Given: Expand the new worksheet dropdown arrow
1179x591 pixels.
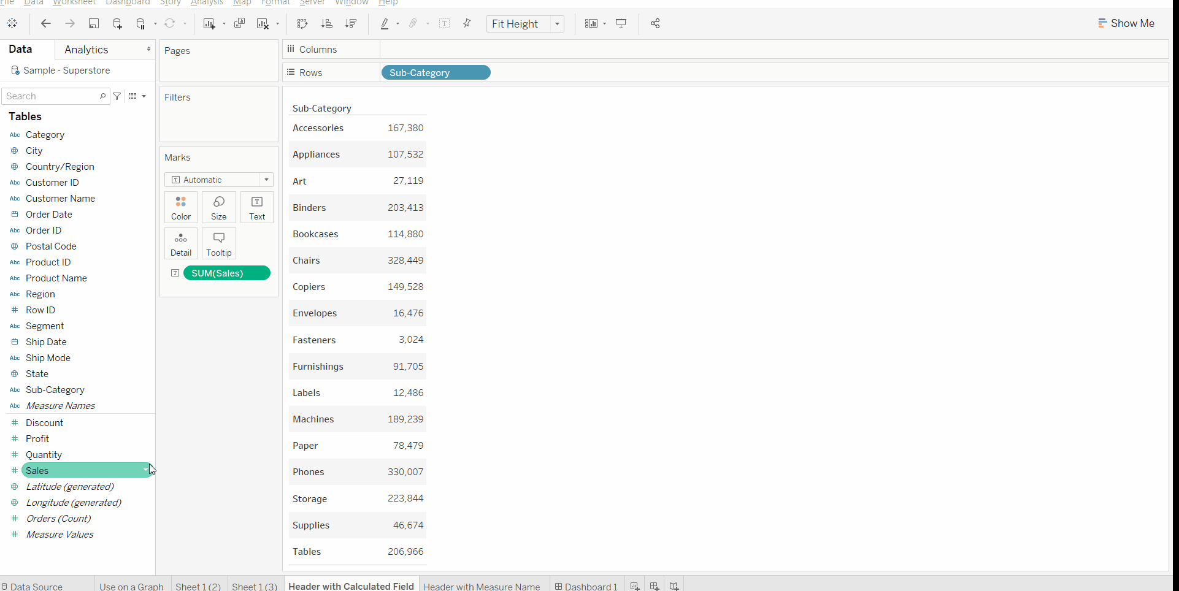Looking at the screenshot, I should [x=224, y=24].
